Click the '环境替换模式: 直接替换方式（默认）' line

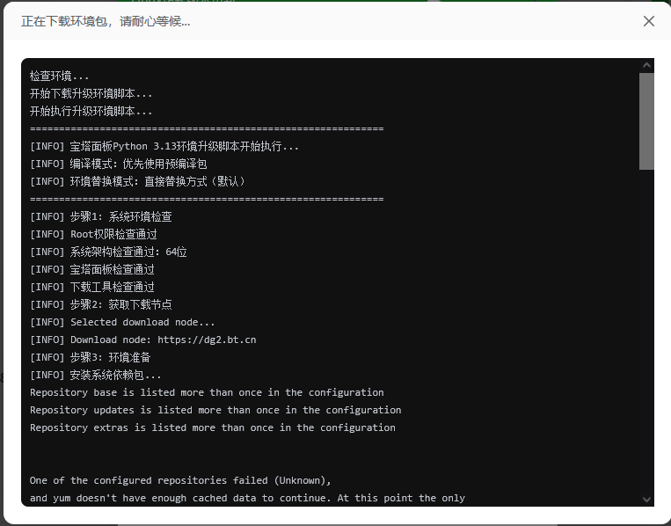(x=139, y=181)
